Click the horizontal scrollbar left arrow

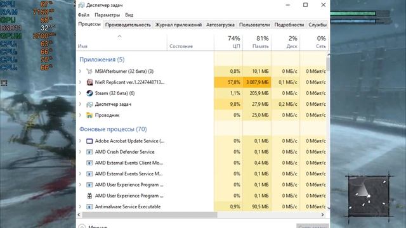pos(79,215)
